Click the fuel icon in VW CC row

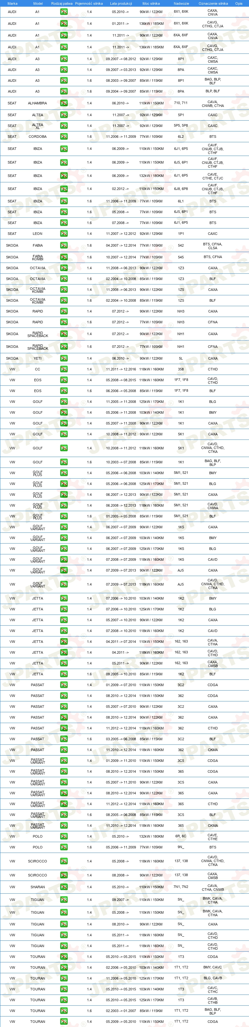point(64,369)
